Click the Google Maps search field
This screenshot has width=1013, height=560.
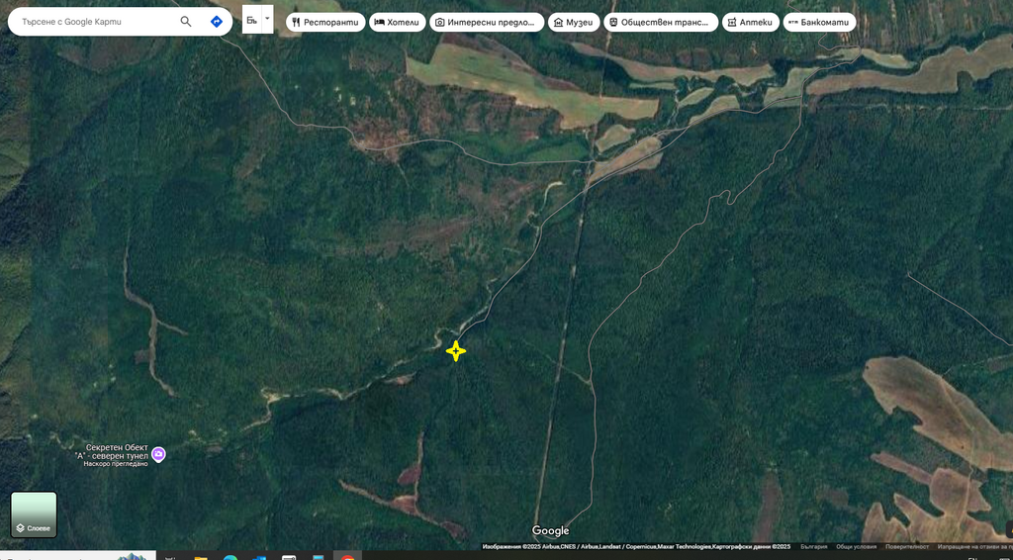click(94, 21)
